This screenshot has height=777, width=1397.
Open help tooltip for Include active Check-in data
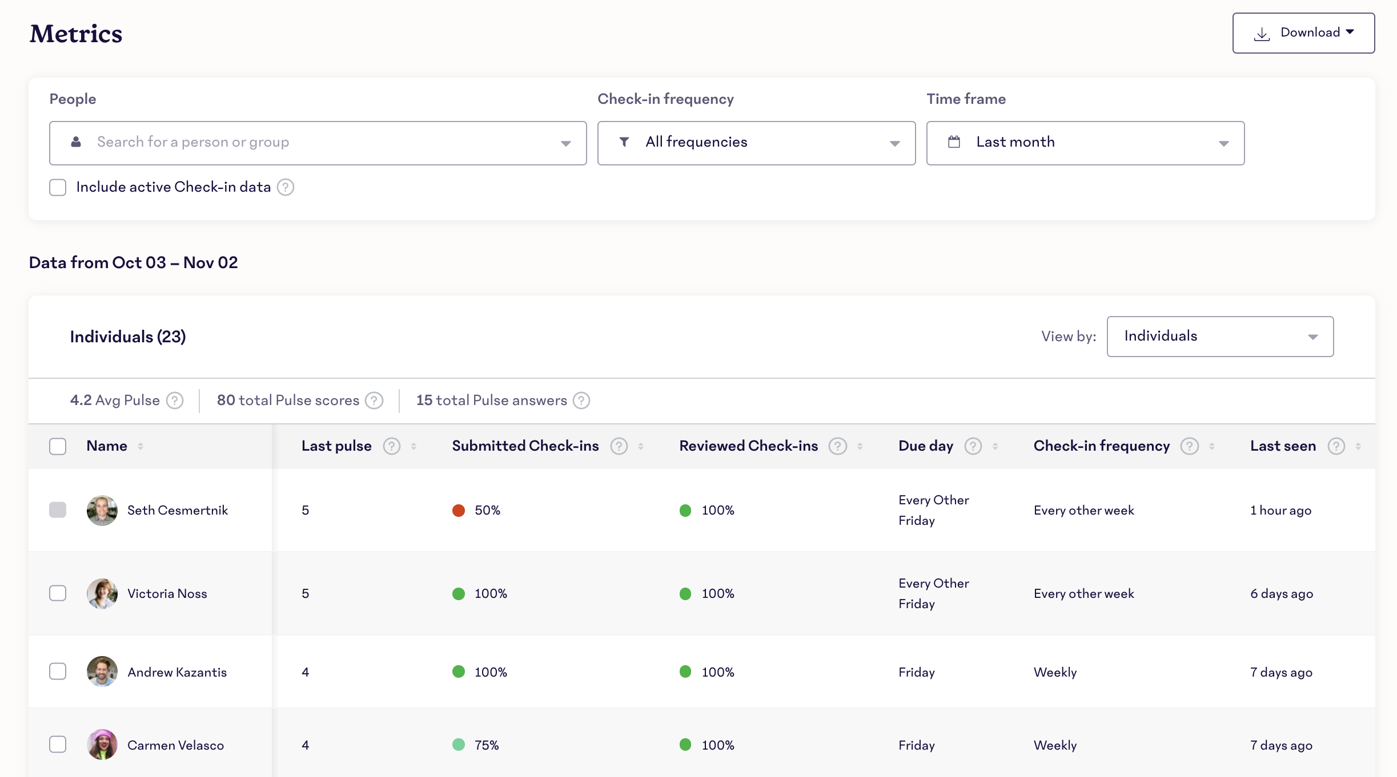(286, 187)
